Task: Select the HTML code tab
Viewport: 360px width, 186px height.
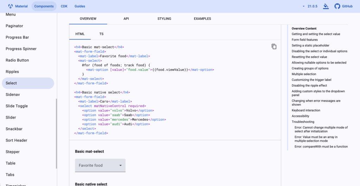Action: tap(80, 34)
